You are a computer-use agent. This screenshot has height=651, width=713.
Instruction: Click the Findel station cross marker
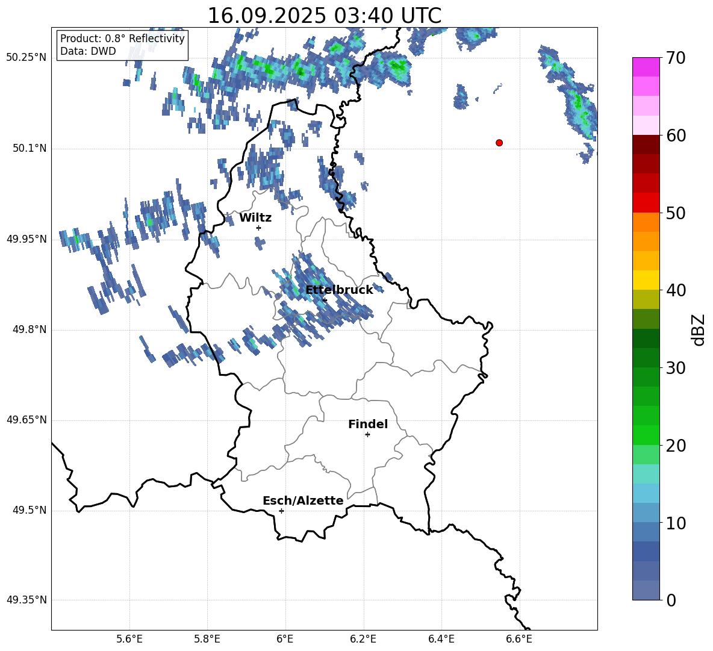coord(367,435)
